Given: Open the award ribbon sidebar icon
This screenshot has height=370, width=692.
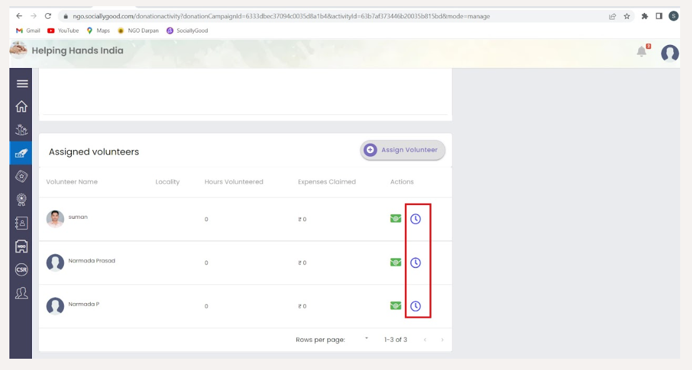Looking at the screenshot, I should [x=21, y=199].
